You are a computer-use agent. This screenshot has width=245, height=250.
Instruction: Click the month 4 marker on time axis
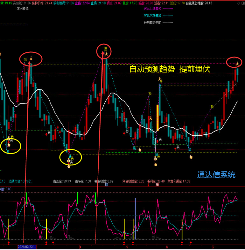(x=80, y=247)
